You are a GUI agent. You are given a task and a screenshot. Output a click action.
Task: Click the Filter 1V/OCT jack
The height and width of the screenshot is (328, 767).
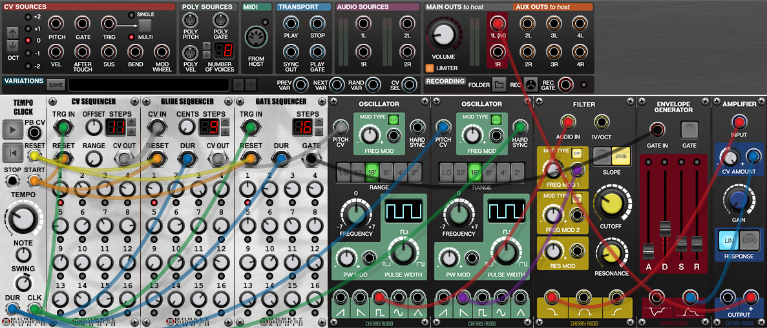601,122
